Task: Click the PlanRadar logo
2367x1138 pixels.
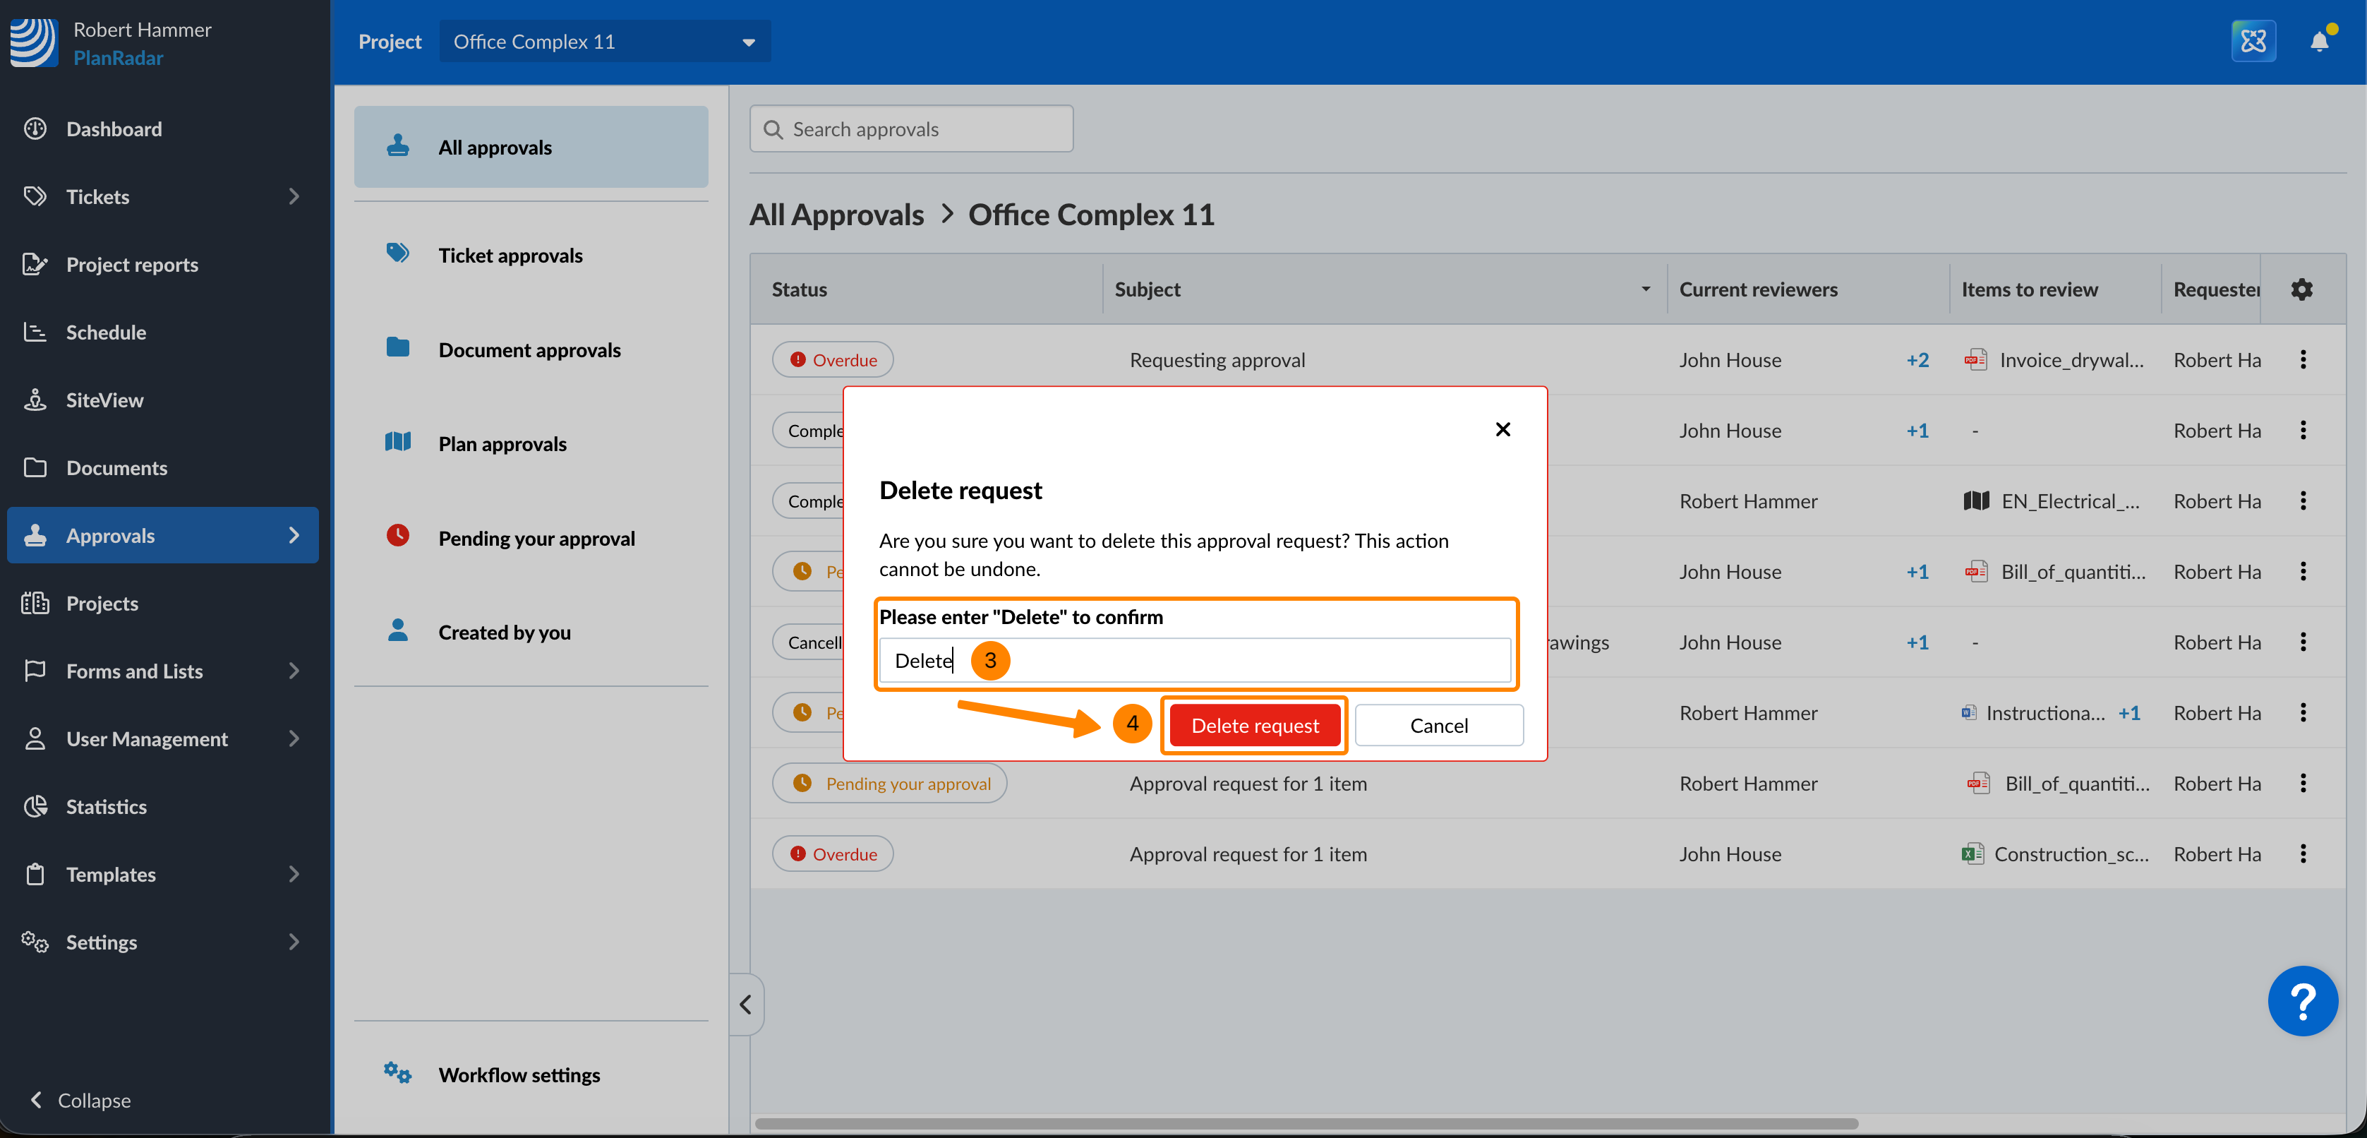Action: (34, 42)
